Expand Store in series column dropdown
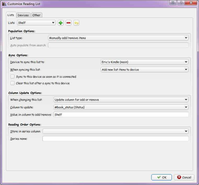The image size is (199, 185). pos(116,131)
